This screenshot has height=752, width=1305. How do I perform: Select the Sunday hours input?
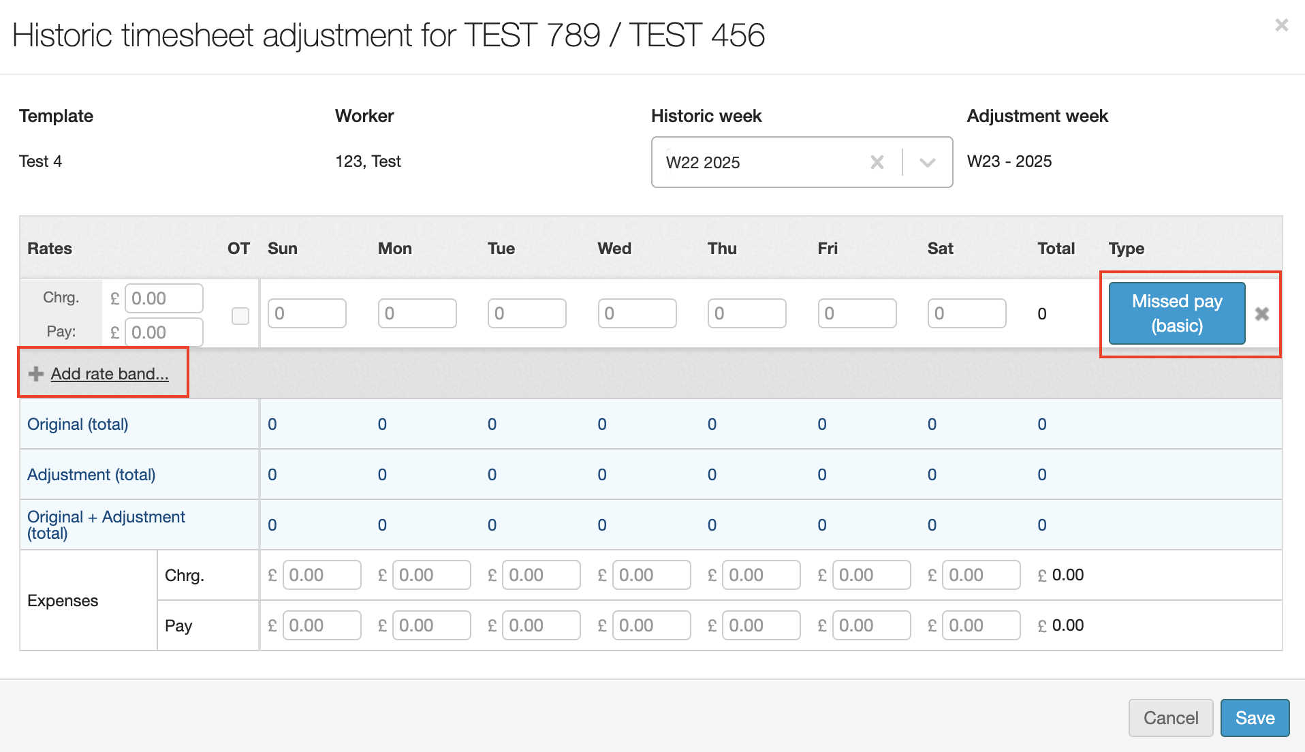(306, 313)
